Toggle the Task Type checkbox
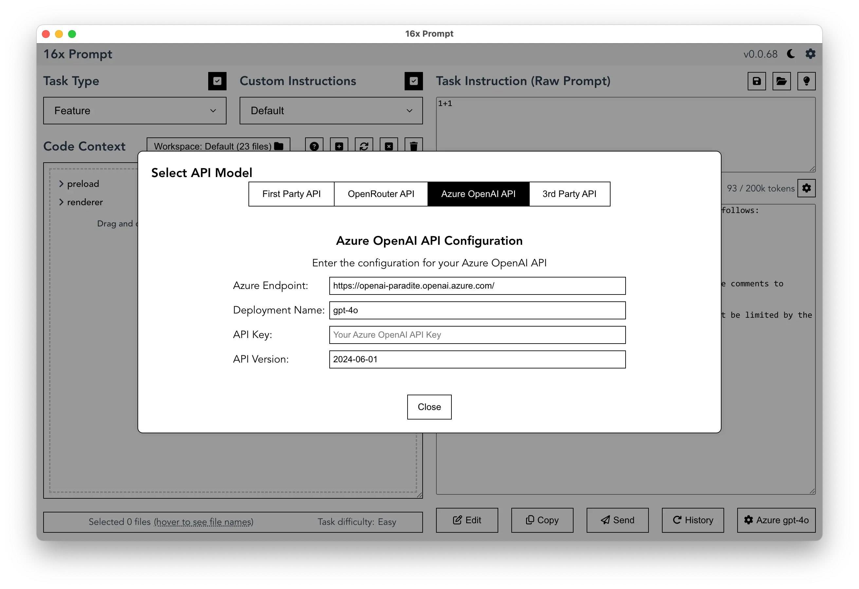This screenshot has width=859, height=589. (217, 81)
